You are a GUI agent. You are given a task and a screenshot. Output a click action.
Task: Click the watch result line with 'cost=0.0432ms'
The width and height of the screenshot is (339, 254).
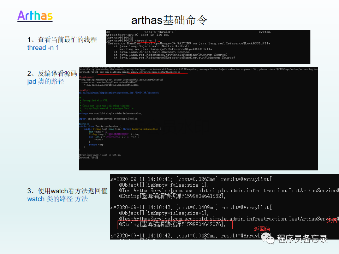coord(191,236)
